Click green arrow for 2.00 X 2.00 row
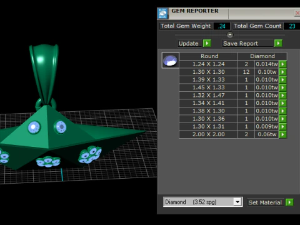This screenshot has width=300, height=225. [282, 134]
